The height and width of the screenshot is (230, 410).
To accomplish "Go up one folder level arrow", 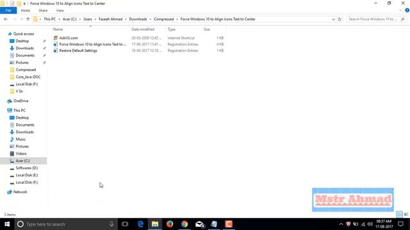I will tap(28, 19).
